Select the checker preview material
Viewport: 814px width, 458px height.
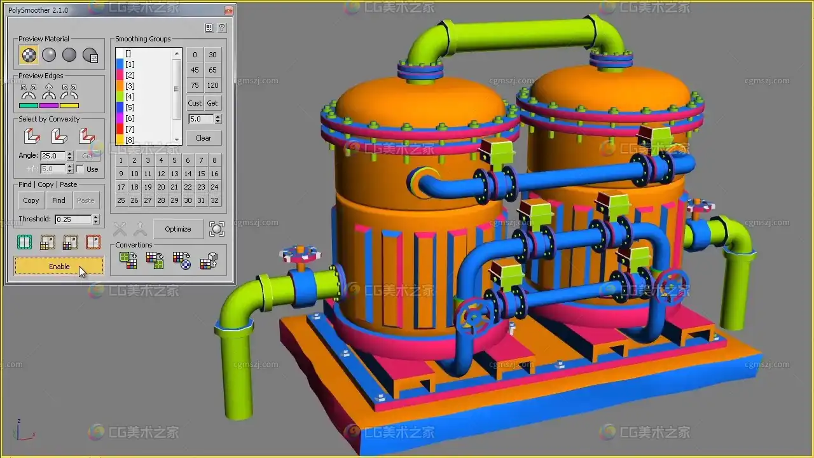(x=29, y=55)
